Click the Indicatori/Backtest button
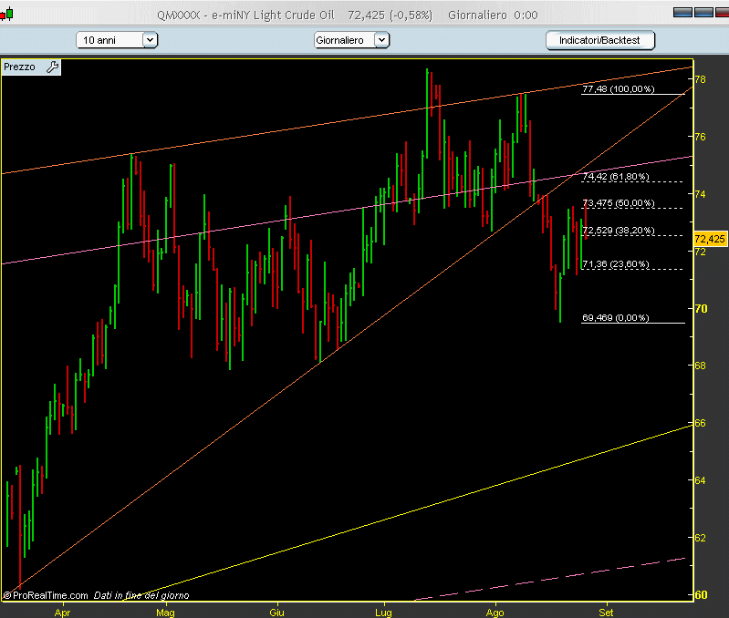 click(599, 40)
